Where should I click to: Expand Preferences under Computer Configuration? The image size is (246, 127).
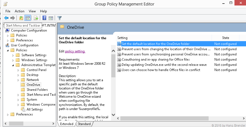click(8, 40)
